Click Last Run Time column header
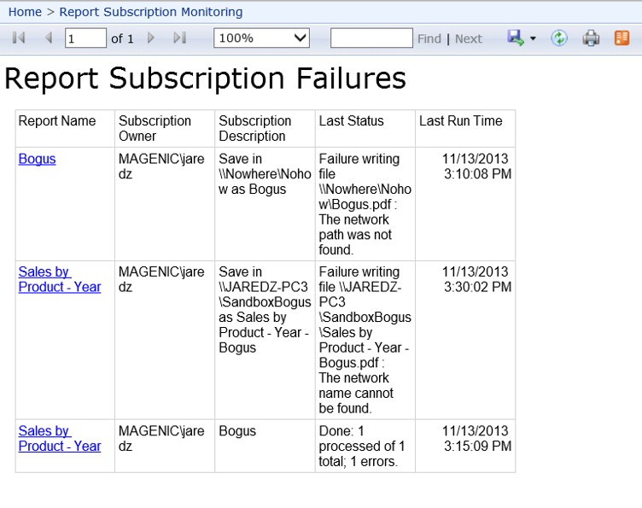Viewport: 642px width, 508px height. pyautogui.click(x=465, y=129)
